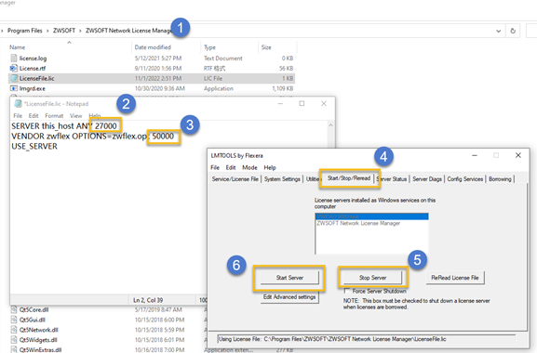
Task: Click the Qt5Widgets.dll file icon
Action: click(14, 340)
